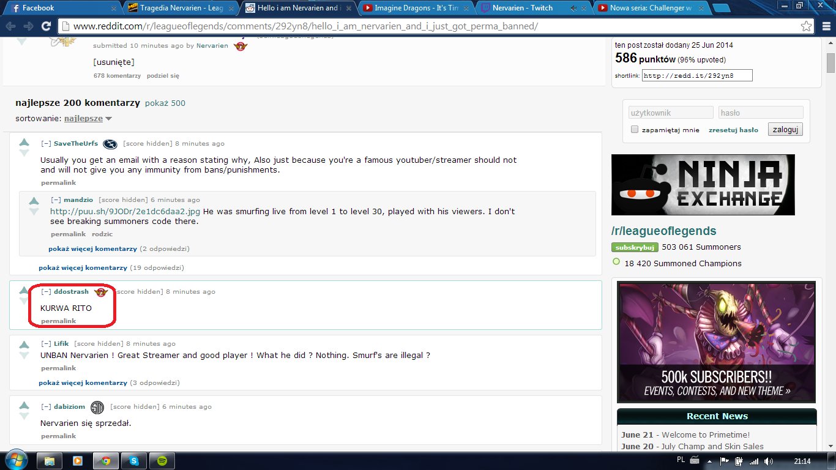Reload the current Reddit page

pyautogui.click(x=46, y=26)
